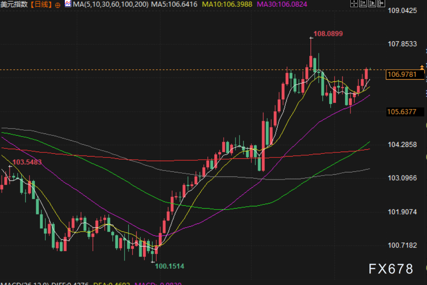Viewport: 427px width, 285px height.
Task: Select the 日线 period label
Action: tap(41, 5)
